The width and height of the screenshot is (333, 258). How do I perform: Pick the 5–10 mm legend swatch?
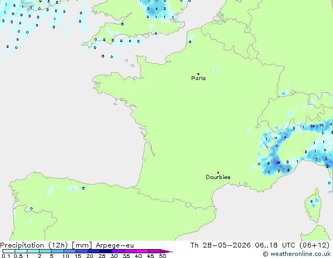click(x=57, y=251)
